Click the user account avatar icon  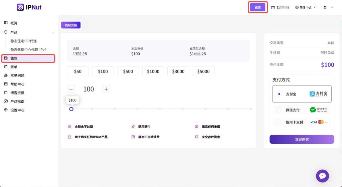[325, 7]
